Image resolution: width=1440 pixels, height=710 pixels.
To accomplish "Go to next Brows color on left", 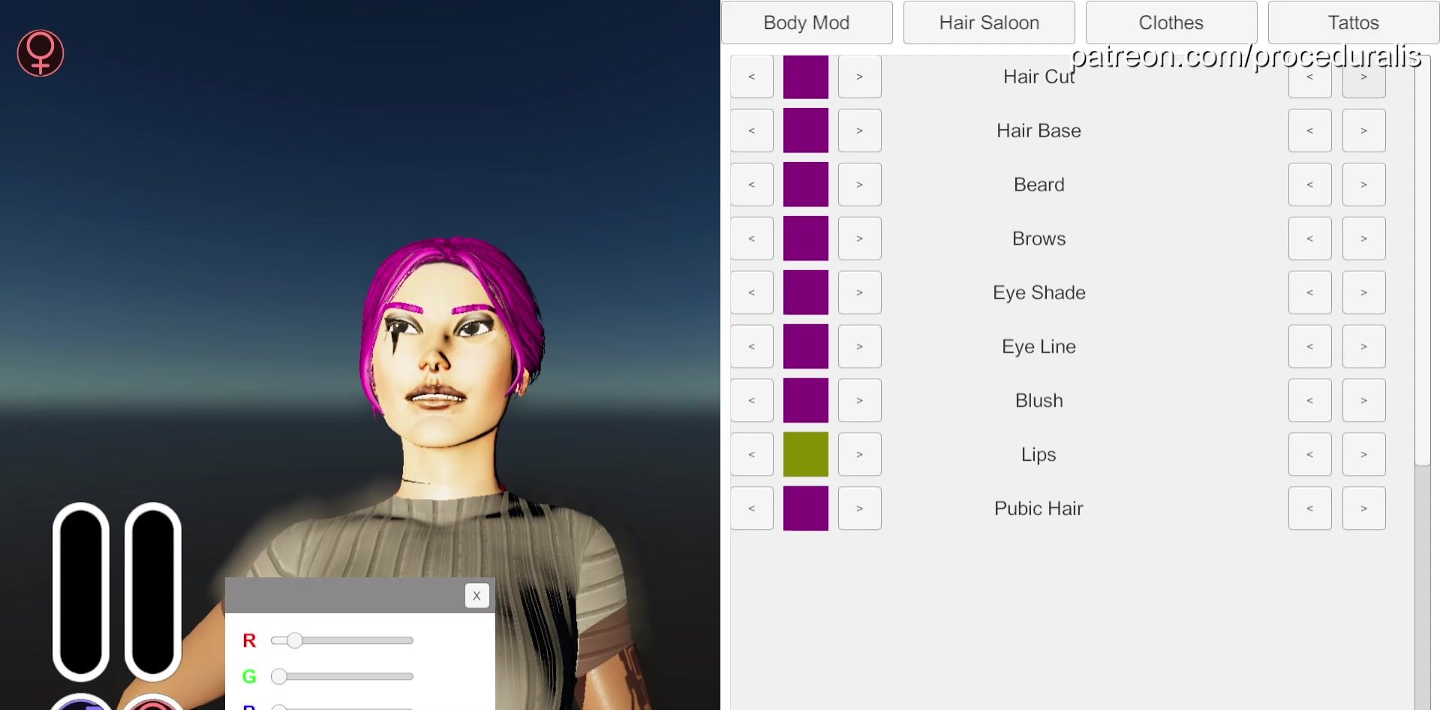I will click(x=859, y=239).
